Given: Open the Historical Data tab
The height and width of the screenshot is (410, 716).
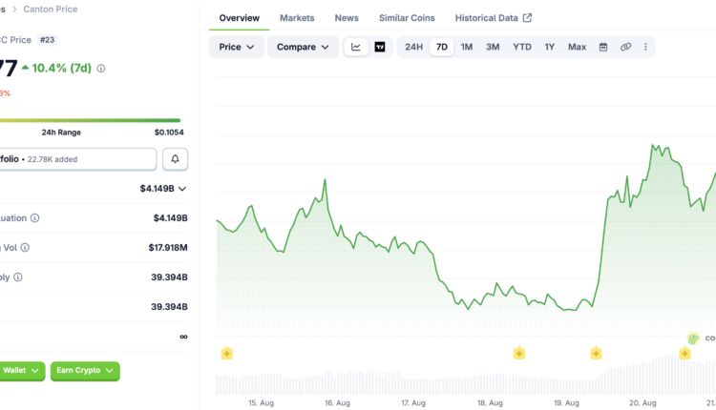Looking at the screenshot, I should [494, 18].
